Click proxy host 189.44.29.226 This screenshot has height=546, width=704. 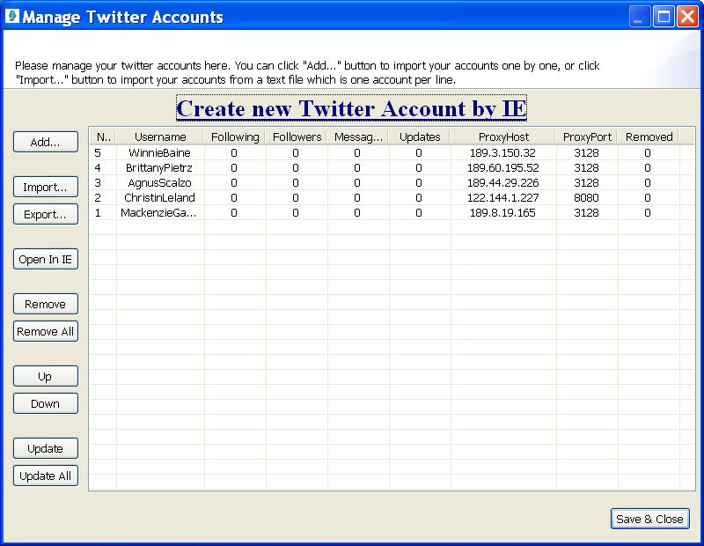coord(502,183)
